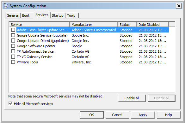Check the Adobe Flash Player Update Service checkbox
Screen dimensions: 185x123
click(x=13, y=30)
